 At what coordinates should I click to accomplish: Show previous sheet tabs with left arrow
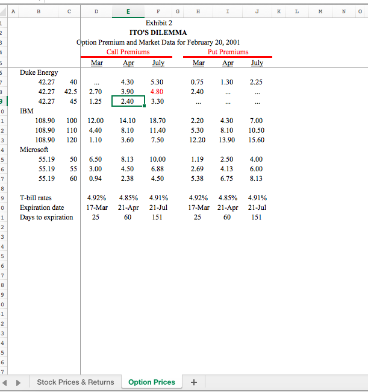[4, 382]
